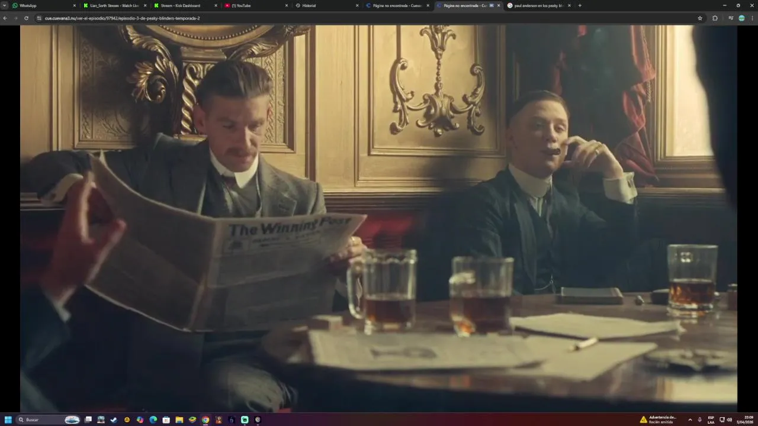
Task: Close the paul anderson search tab
Action: pyautogui.click(x=569, y=5)
